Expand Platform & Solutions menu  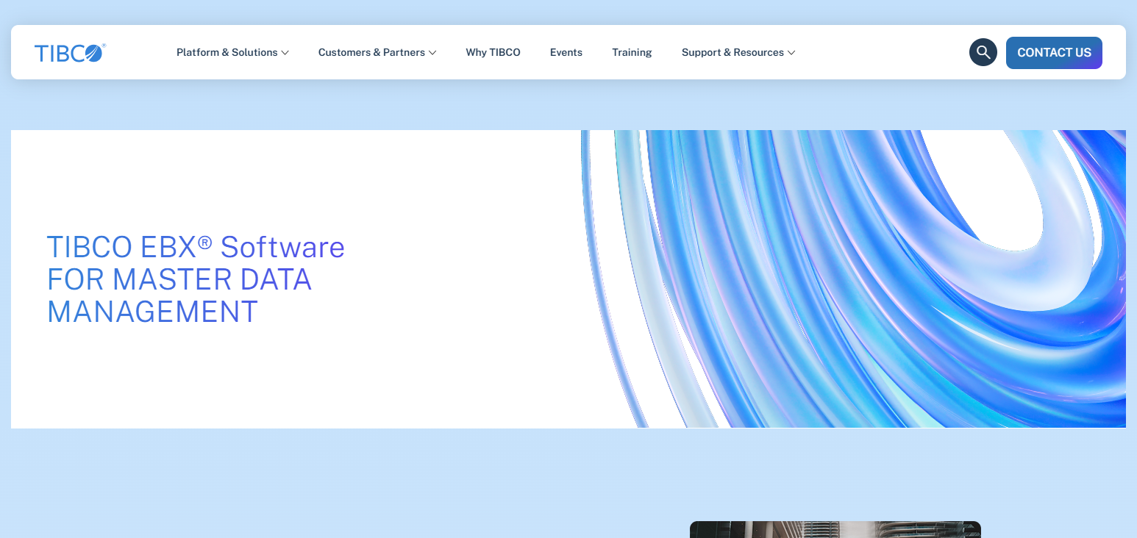pos(232,52)
